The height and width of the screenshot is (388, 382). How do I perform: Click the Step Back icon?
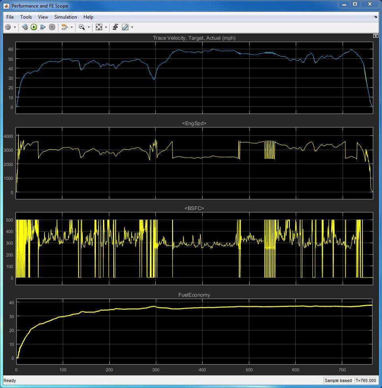[24, 27]
